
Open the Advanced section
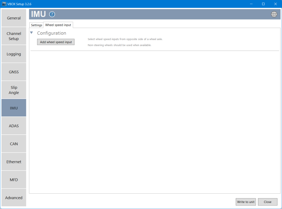(x=14, y=198)
